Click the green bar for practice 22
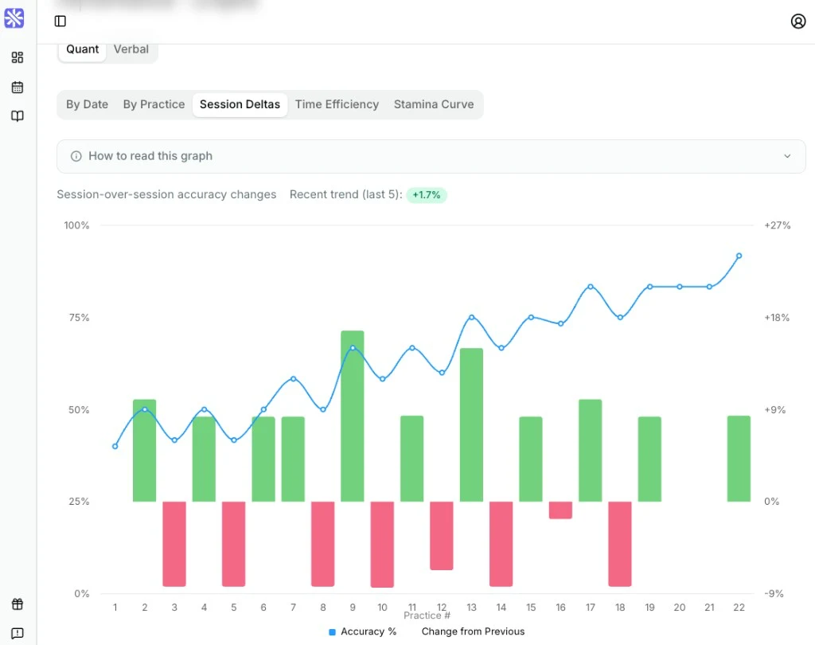Screen dimensions: 815x645 [739, 459]
